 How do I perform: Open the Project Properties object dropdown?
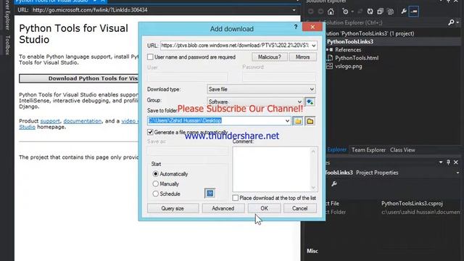pyautogui.click(x=457, y=173)
